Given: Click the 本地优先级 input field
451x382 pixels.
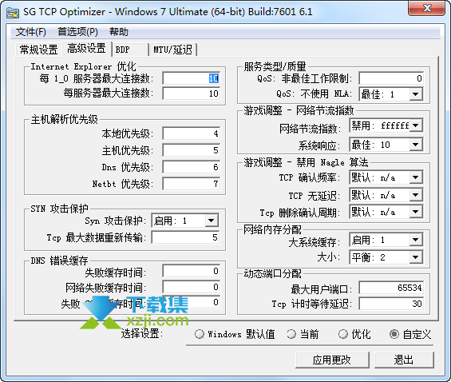Looking at the screenshot, I should (192, 133).
